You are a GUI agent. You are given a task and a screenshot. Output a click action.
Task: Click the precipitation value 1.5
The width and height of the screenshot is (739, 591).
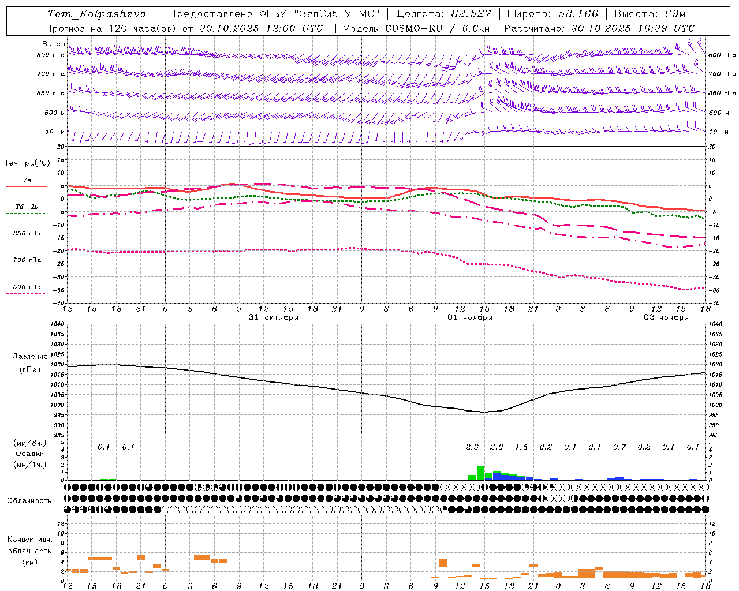(521, 447)
